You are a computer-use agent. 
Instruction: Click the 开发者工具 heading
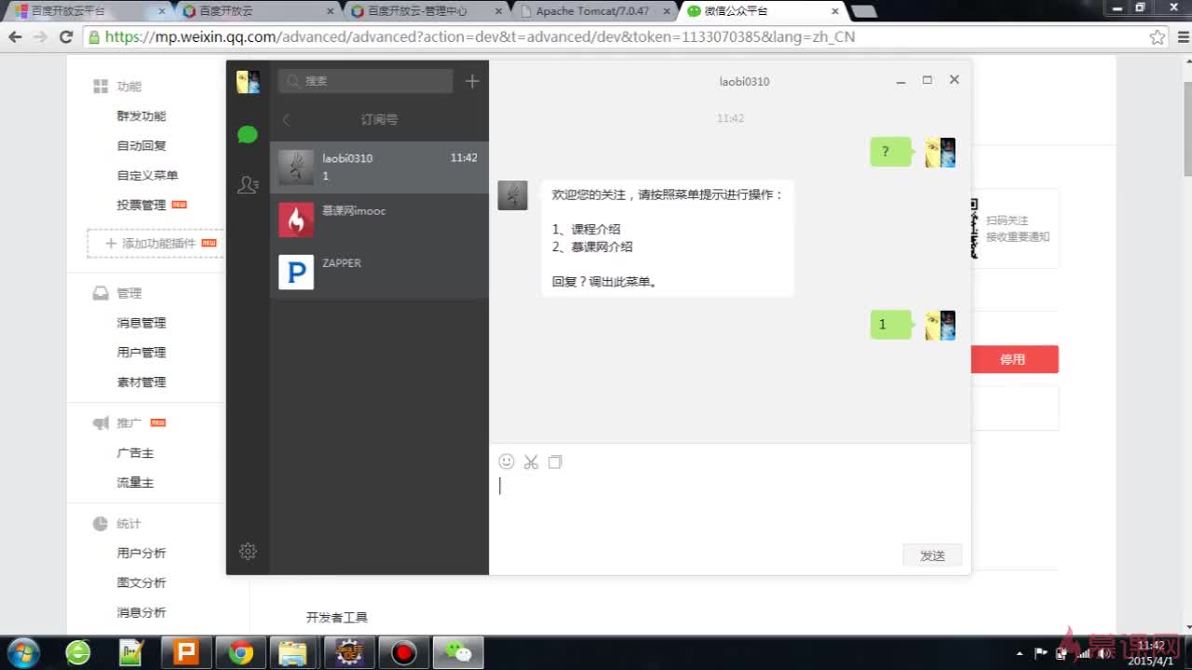pyautogui.click(x=337, y=618)
